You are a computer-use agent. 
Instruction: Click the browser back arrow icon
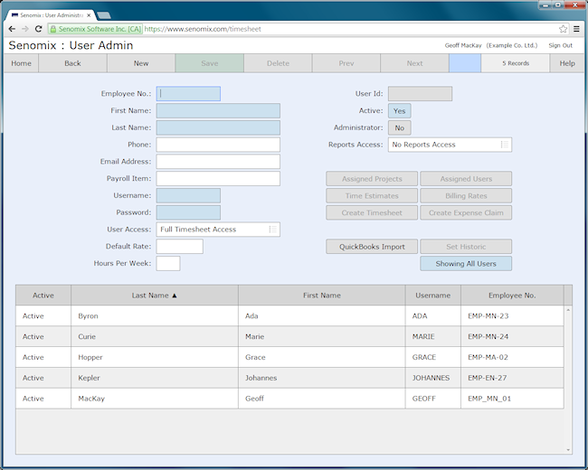12,29
